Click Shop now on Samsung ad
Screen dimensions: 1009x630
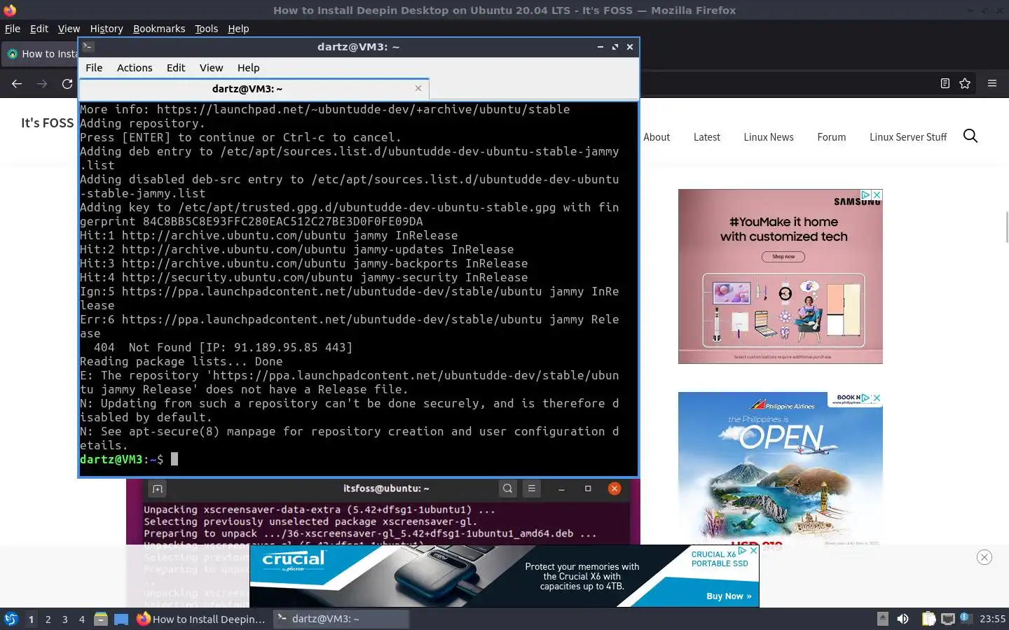pos(783,257)
